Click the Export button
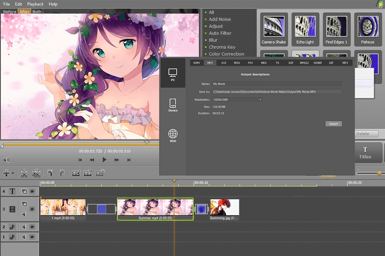Screen dimensions: 385x256 pyautogui.click(x=333, y=124)
